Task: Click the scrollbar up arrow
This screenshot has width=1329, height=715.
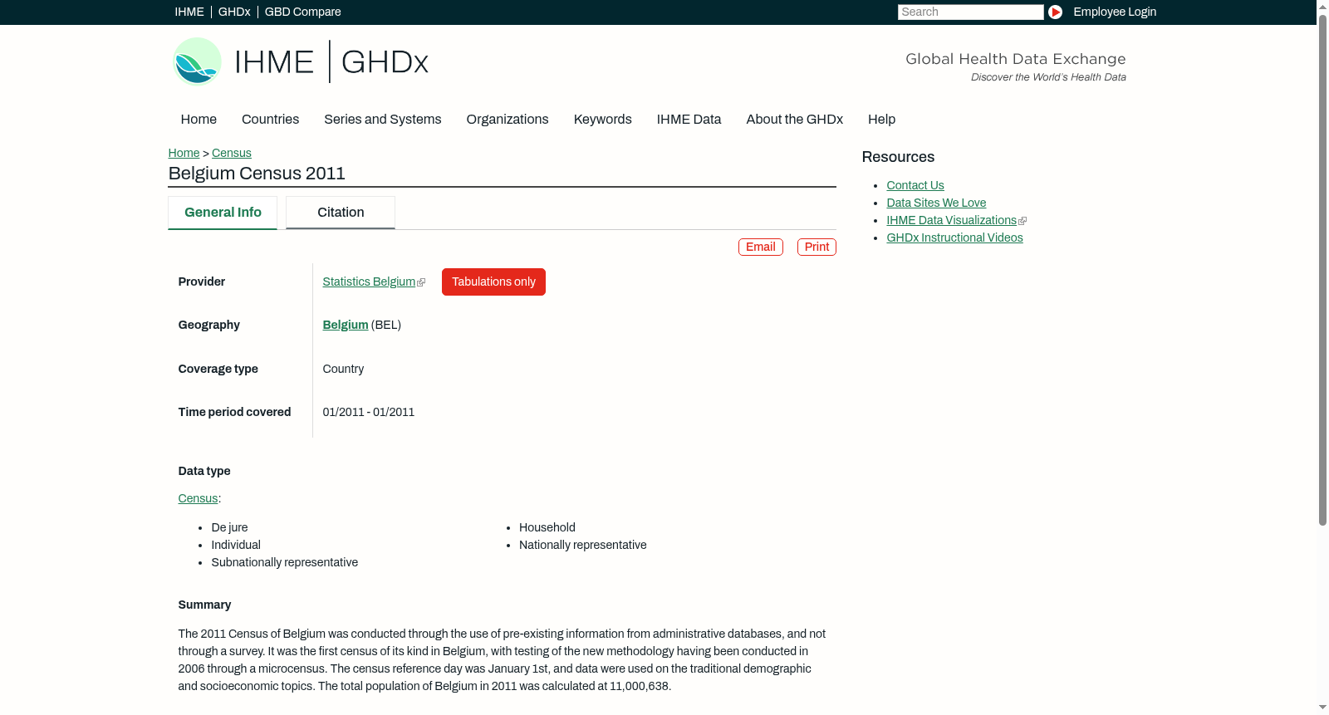Action: point(1322,6)
